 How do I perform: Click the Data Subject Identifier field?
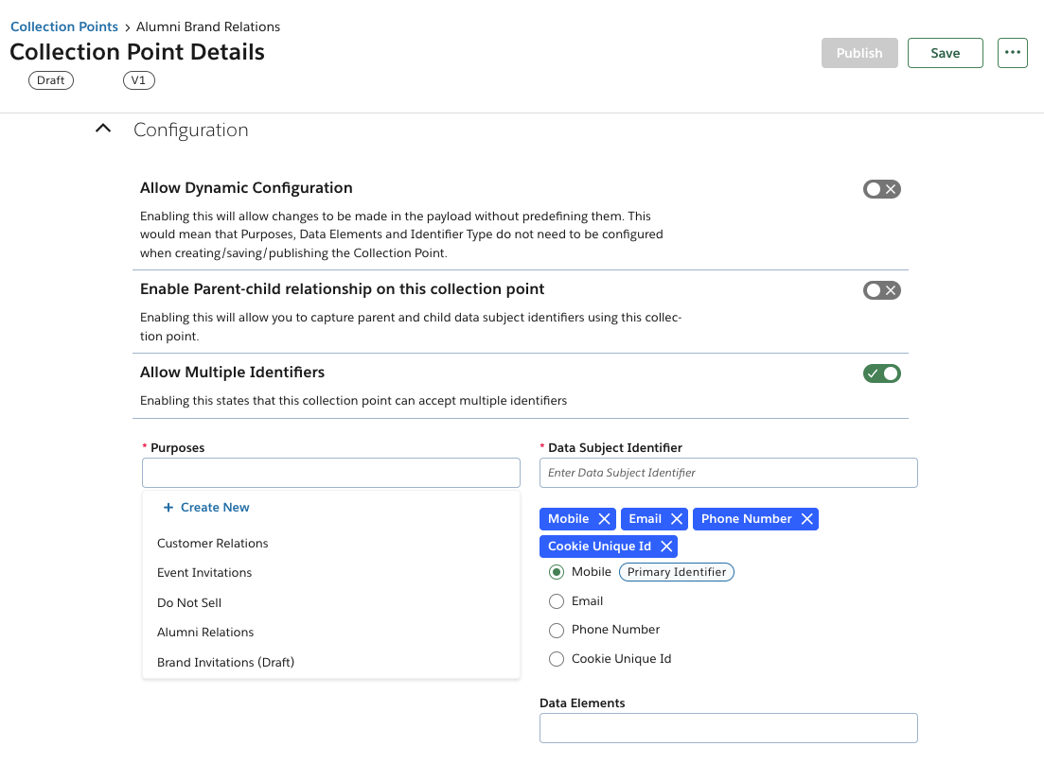point(729,473)
